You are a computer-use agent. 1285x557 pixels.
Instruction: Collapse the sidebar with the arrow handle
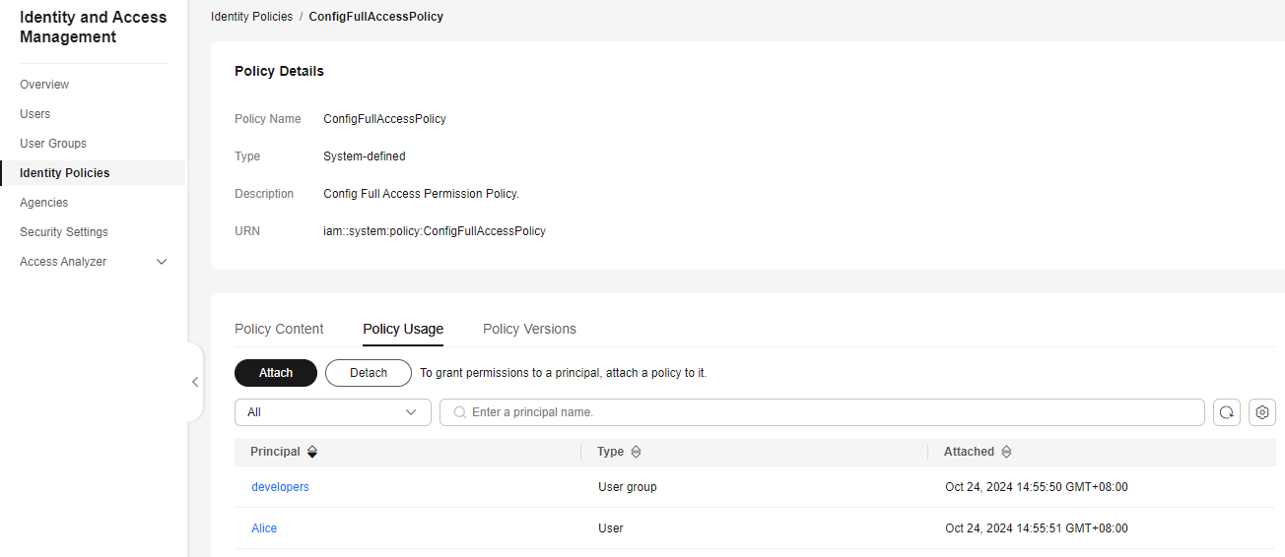(x=195, y=382)
